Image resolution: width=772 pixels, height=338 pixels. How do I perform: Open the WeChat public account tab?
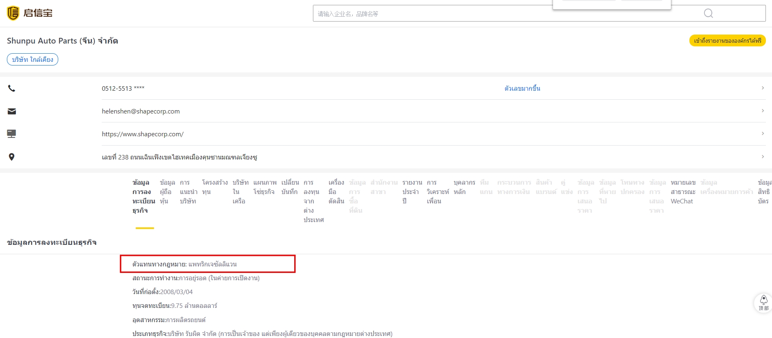[682, 192]
